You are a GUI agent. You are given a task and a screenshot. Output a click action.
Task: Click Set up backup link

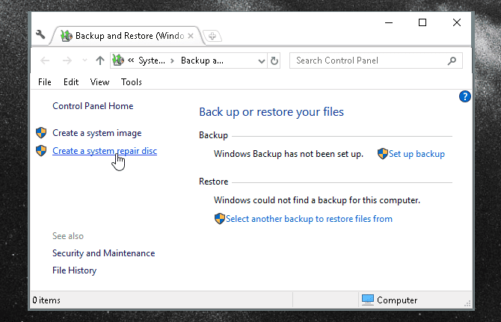point(417,154)
